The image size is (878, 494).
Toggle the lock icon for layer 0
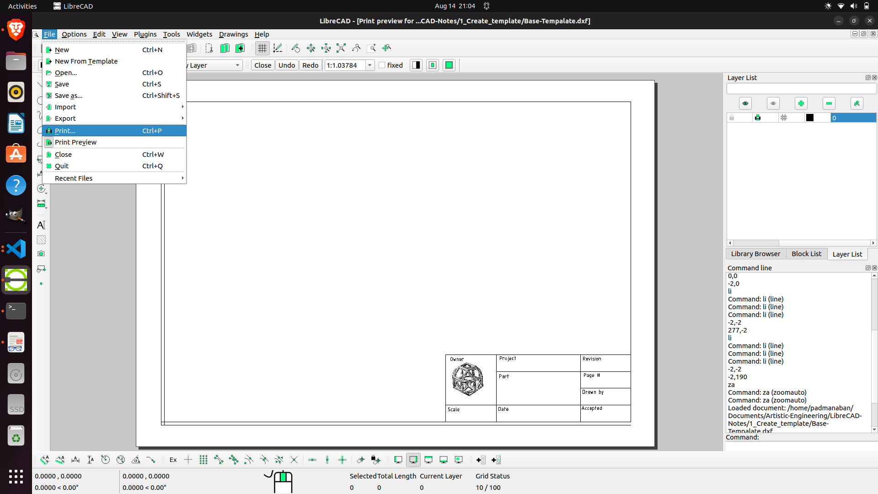coord(732,118)
